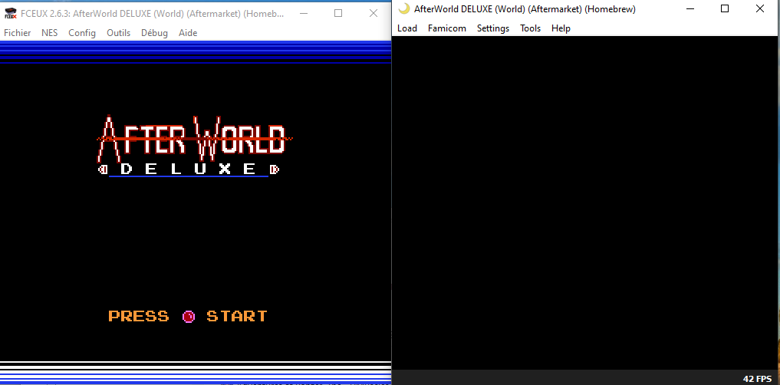Click the pink button symbol between PRESS and START
Image resolution: width=780 pixels, height=385 pixels.
pyautogui.click(x=189, y=316)
